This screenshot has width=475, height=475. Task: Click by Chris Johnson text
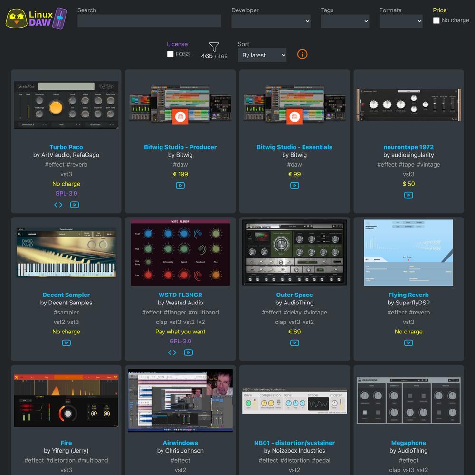pyautogui.click(x=180, y=450)
